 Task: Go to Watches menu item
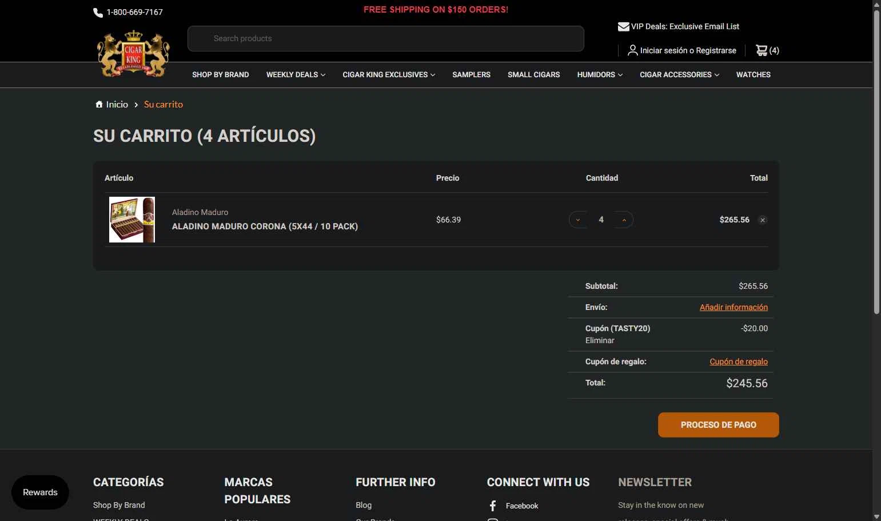[753, 75]
